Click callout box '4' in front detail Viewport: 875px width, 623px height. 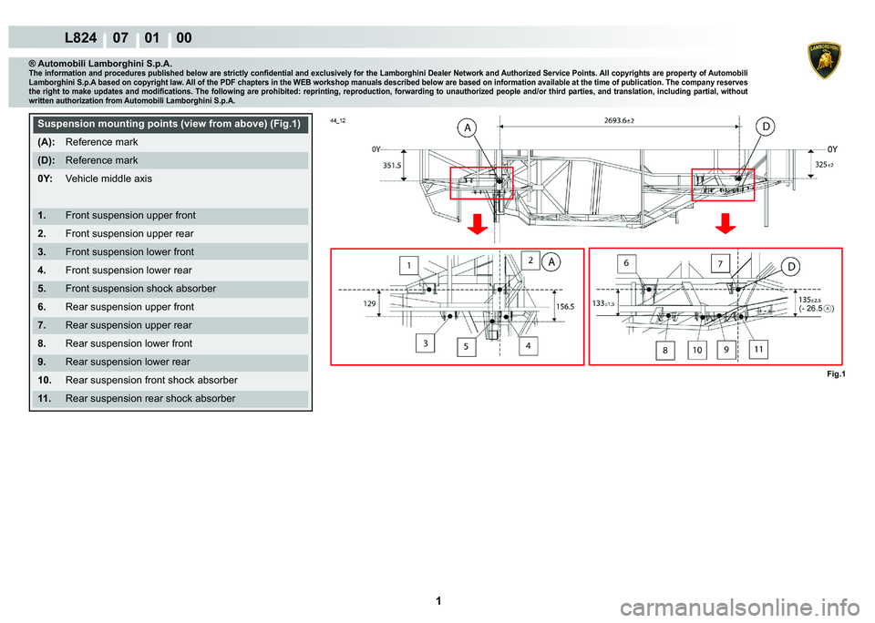pos(528,346)
